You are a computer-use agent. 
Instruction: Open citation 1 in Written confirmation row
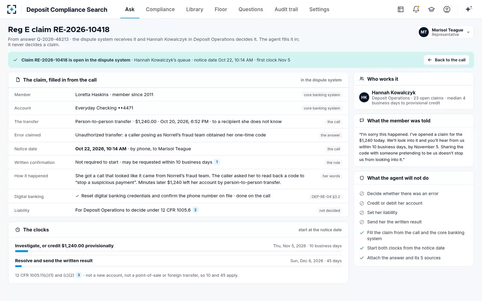[x=217, y=162]
